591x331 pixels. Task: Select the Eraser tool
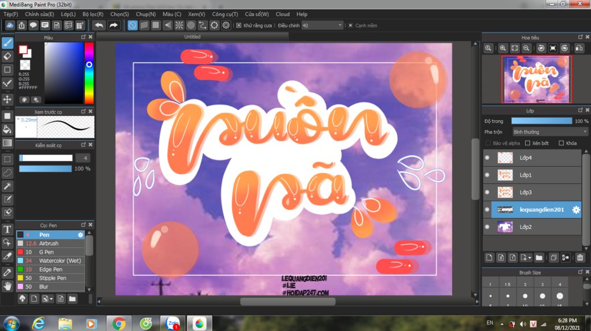point(7,56)
